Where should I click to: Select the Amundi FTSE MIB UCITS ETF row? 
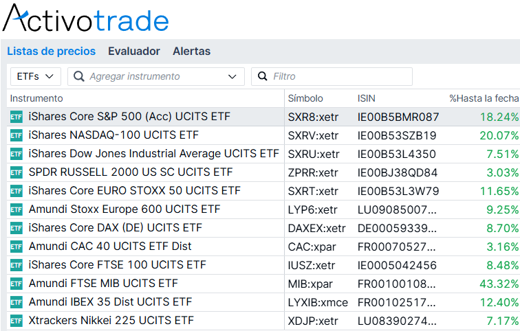click(x=263, y=284)
